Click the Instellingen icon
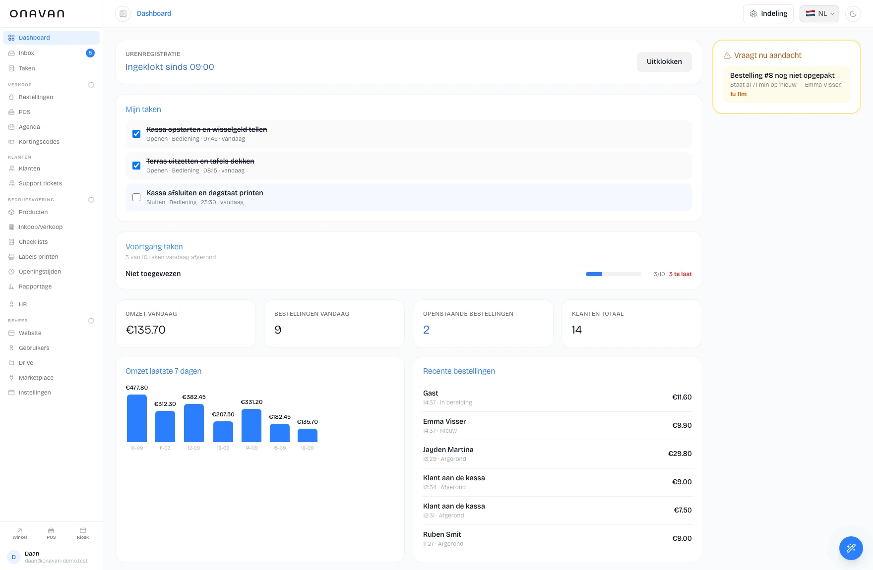Image resolution: width=873 pixels, height=570 pixels. [x=11, y=393]
